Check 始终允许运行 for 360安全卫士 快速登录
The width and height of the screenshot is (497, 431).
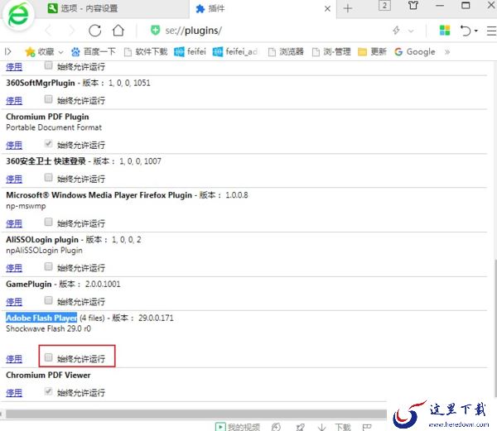coord(48,178)
